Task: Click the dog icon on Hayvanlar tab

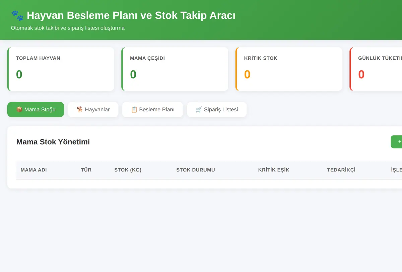Action: 80,109
